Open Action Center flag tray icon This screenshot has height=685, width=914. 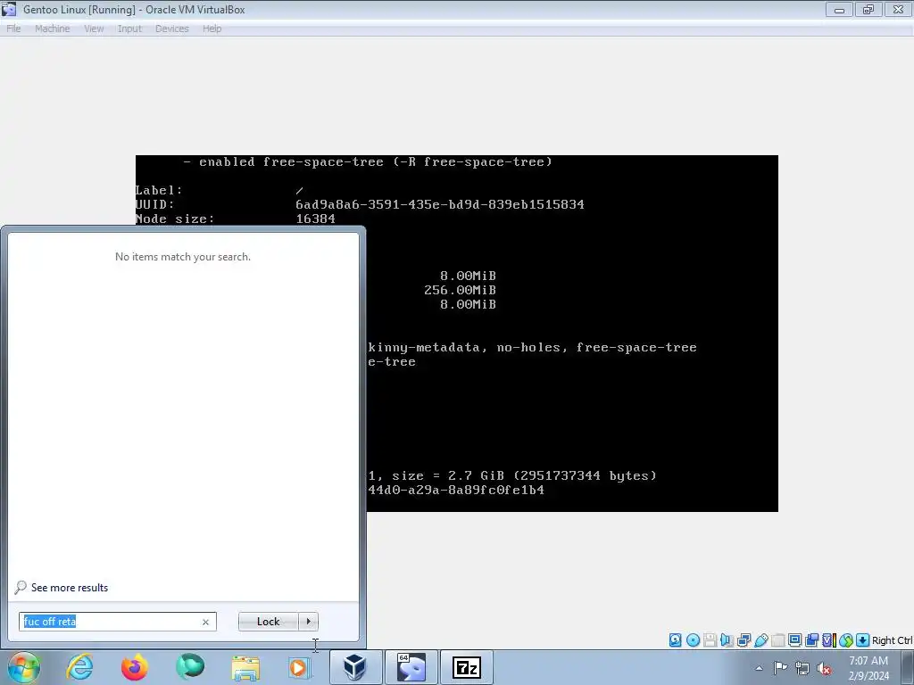(x=780, y=668)
